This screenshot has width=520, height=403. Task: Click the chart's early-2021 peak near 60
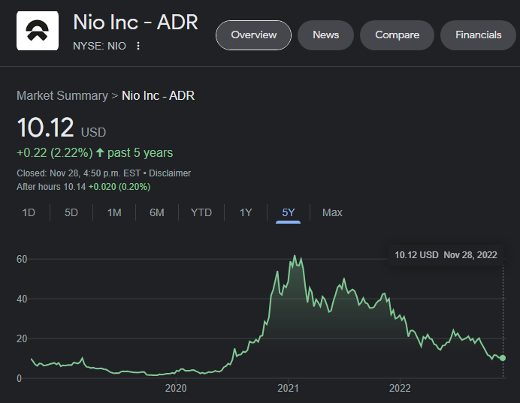click(295, 256)
